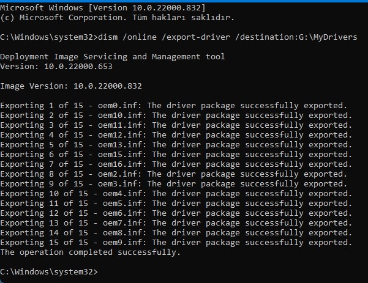Click the oem4.inf export line
The width and height of the screenshot is (368, 283).
[x=176, y=194]
